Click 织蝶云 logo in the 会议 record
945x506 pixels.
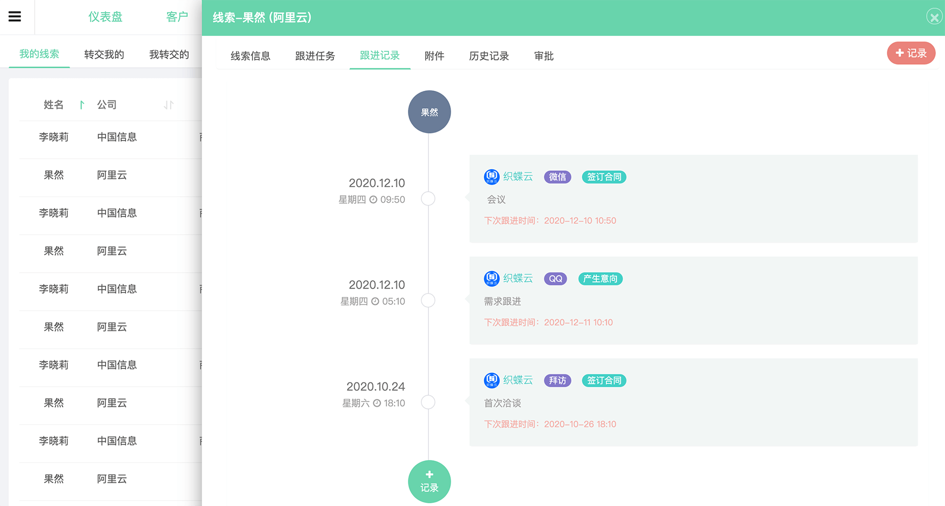tap(491, 177)
